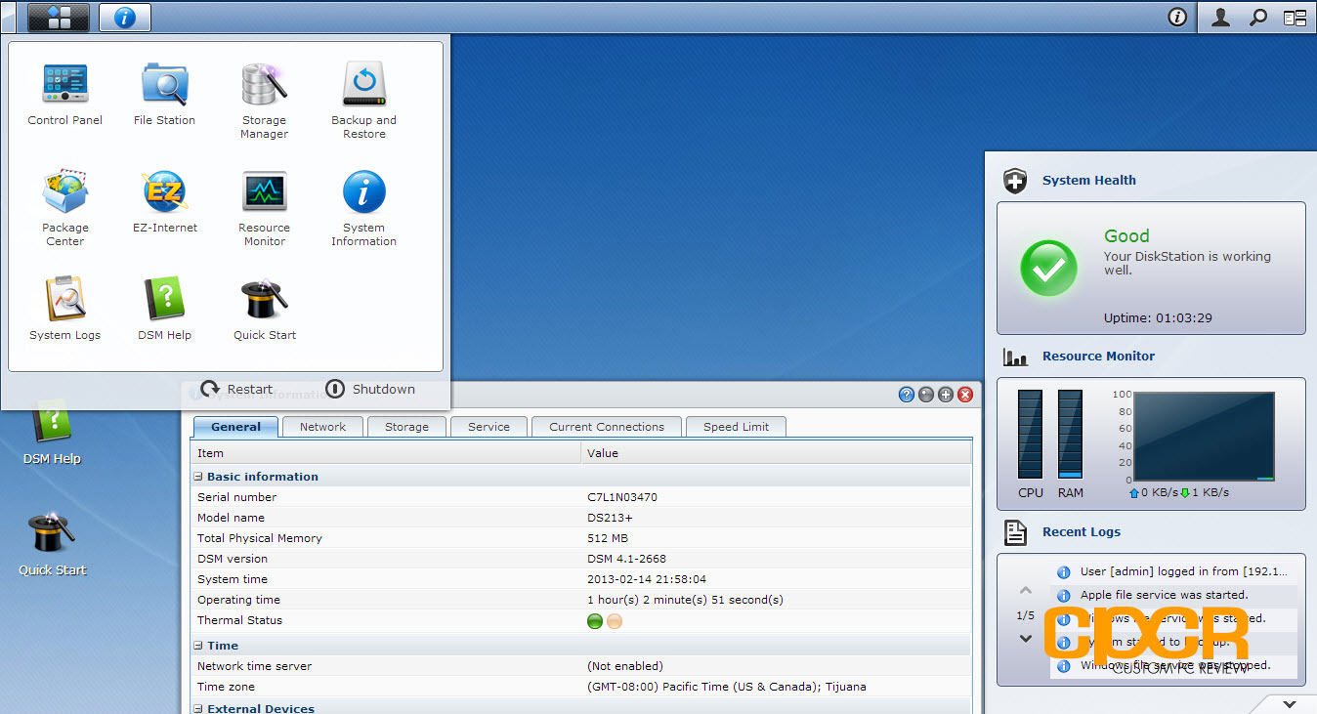The width and height of the screenshot is (1317, 714).
Task: Click the System Health shield icon
Action: 1016,181
